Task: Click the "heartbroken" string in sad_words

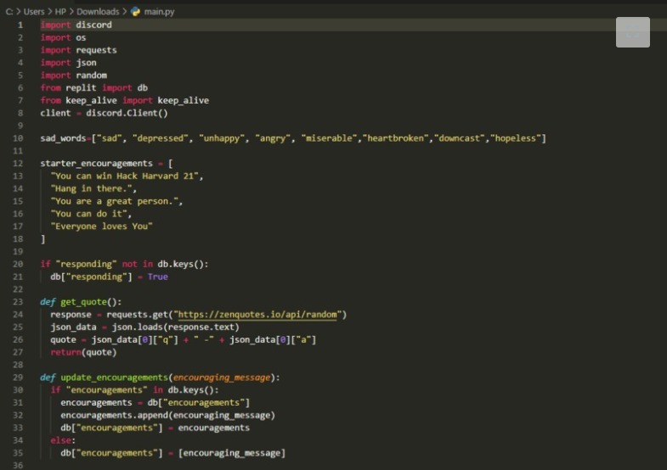Action: [x=395, y=138]
